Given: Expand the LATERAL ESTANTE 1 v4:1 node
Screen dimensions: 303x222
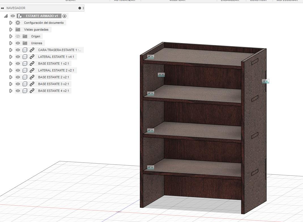Looking at the screenshot, I should 11,57.
